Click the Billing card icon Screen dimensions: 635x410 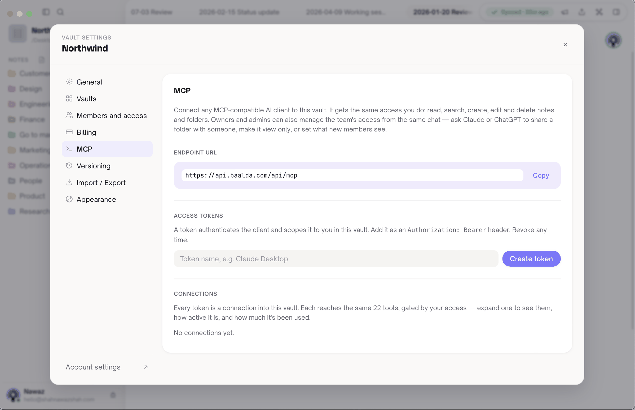tap(69, 132)
